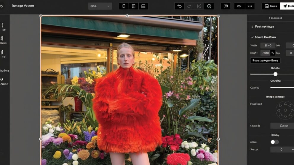Click the Rotate slider handle

click(275, 74)
